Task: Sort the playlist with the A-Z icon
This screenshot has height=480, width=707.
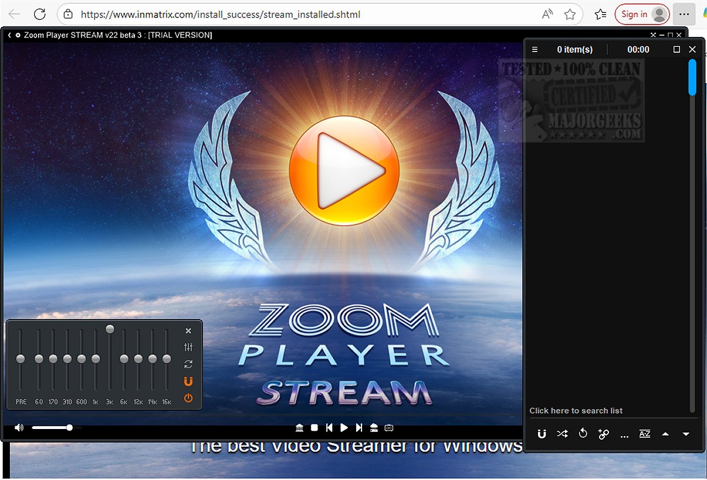Action: [x=645, y=434]
